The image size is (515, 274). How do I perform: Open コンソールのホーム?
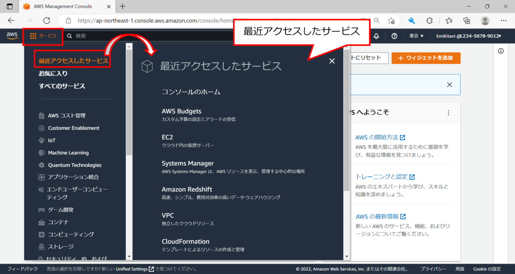tap(191, 92)
